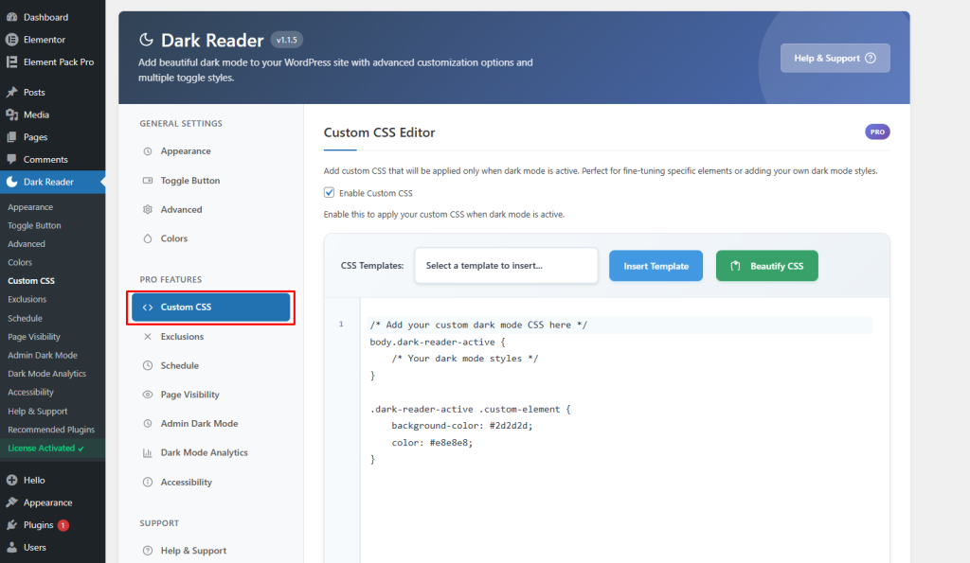
Task: Select the Exclusions pro feature tab
Action: pos(211,337)
